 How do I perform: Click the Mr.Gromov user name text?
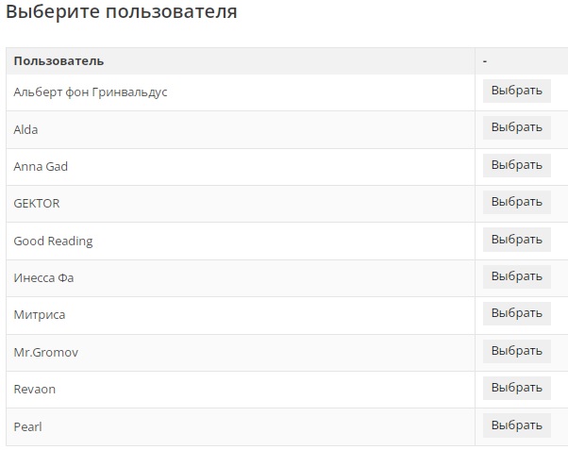(46, 352)
